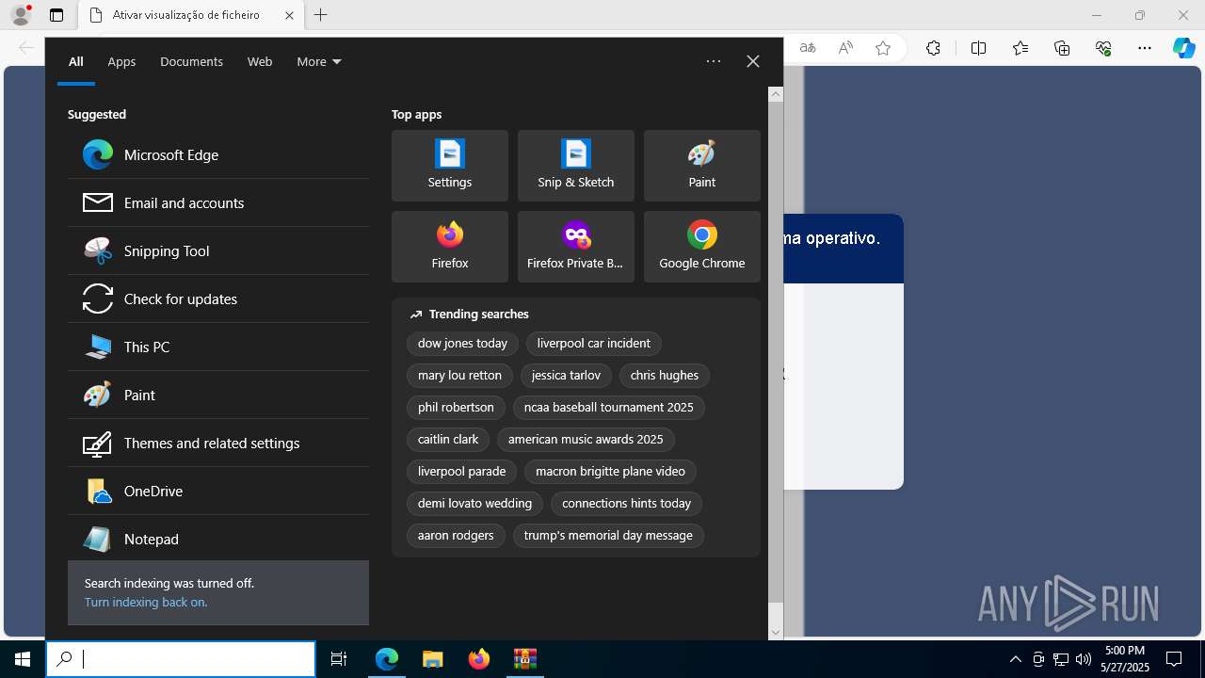The height and width of the screenshot is (678, 1205).
Task: Switch to the Web search tab
Action: 260,62
